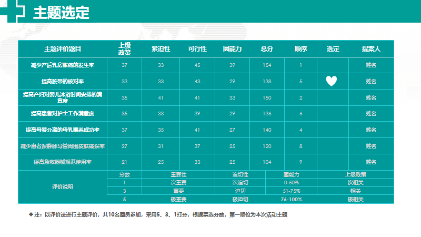Click the topic 提高母婴分离的母乳喂养成功率
The image size is (421, 237).
click(63, 130)
